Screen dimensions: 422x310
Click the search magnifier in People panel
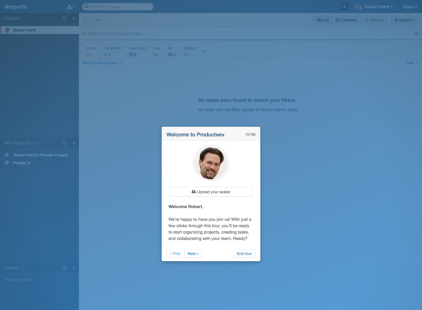point(64,18)
